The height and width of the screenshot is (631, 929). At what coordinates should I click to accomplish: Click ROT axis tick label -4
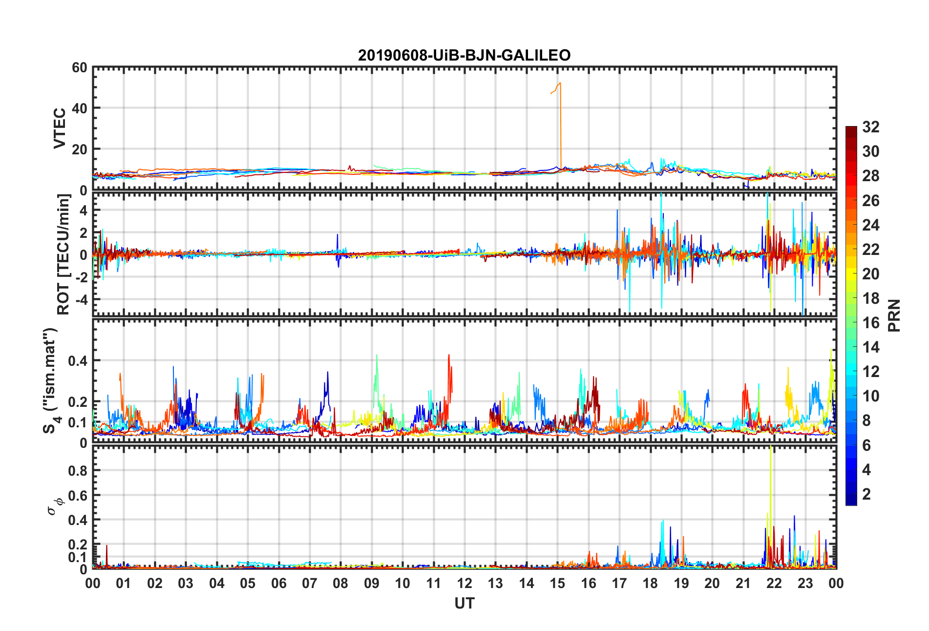pyautogui.click(x=81, y=299)
